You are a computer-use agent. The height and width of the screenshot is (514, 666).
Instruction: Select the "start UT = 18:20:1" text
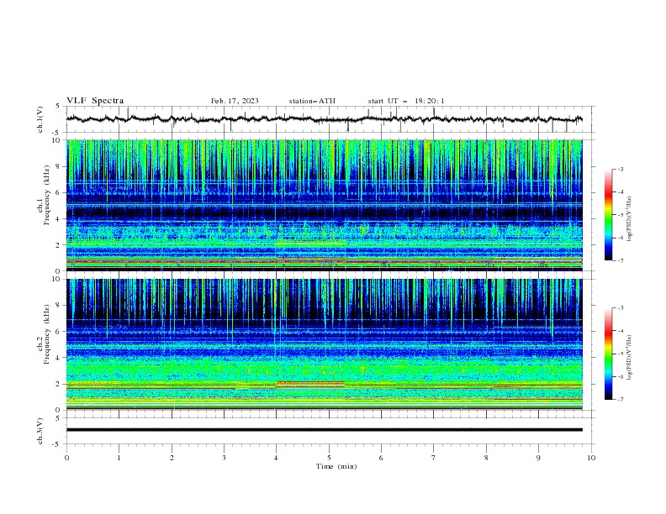tap(406, 101)
